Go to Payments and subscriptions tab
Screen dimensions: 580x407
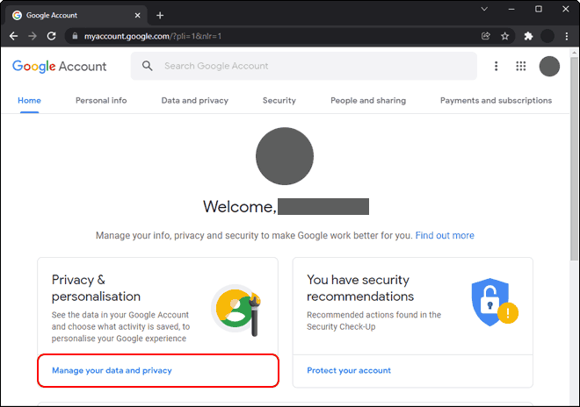(x=496, y=101)
